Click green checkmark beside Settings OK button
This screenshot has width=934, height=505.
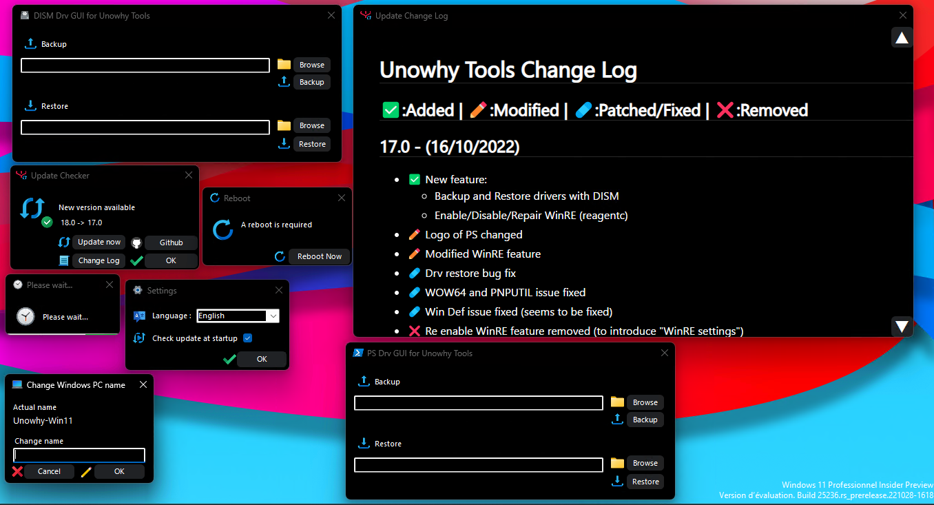[229, 359]
